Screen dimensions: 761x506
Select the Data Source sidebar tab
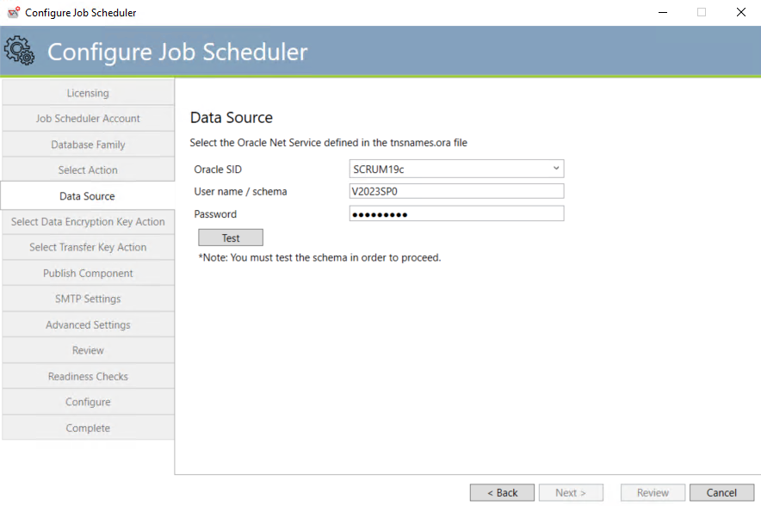(x=88, y=196)
